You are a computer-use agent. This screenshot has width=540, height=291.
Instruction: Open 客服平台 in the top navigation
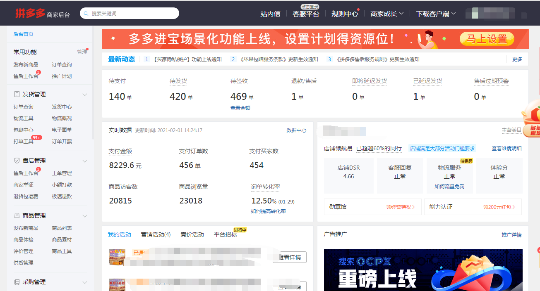(306, 14)
